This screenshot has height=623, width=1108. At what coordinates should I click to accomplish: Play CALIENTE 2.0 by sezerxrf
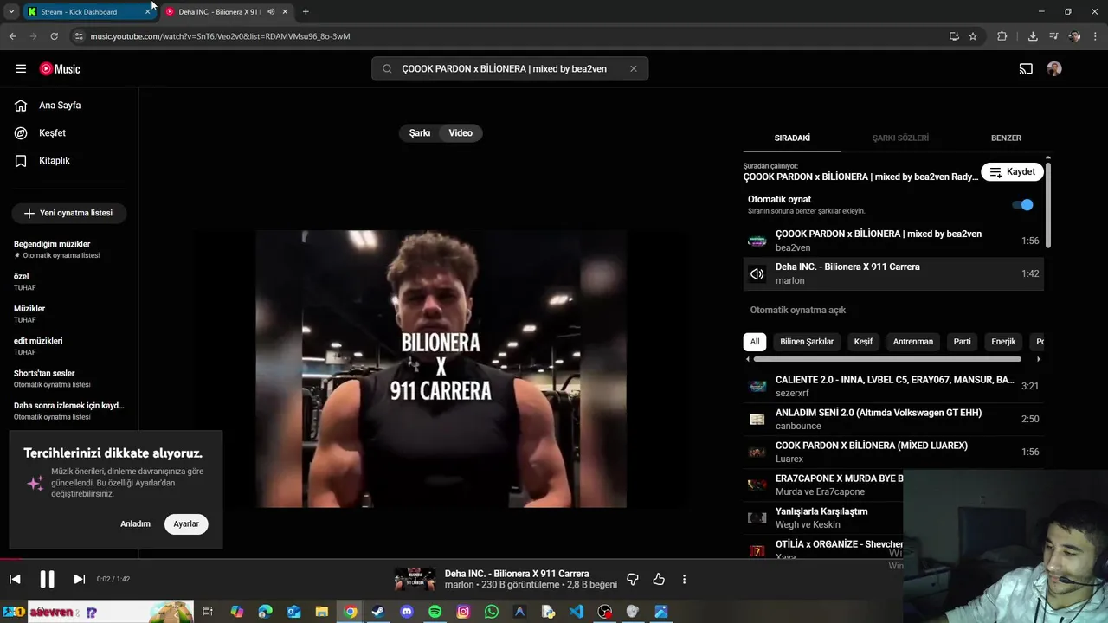pos(893,386)
